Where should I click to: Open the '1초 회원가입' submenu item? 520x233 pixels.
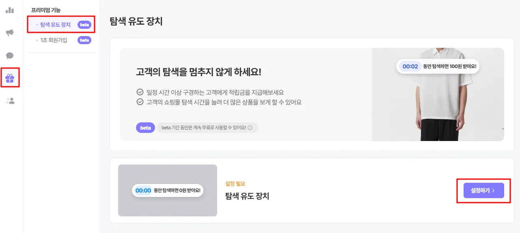point(54,40)
